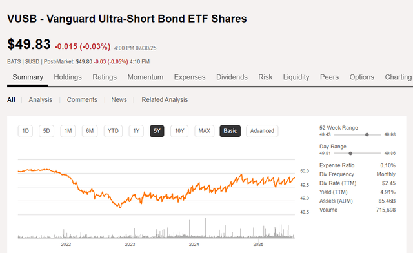Select the 5D chart range

[x=46, y=131]
